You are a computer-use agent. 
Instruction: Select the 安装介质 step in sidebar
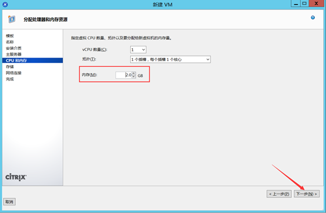point(14,48)
